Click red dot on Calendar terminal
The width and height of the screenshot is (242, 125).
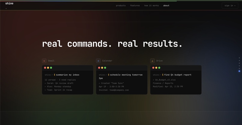[99, 68]
